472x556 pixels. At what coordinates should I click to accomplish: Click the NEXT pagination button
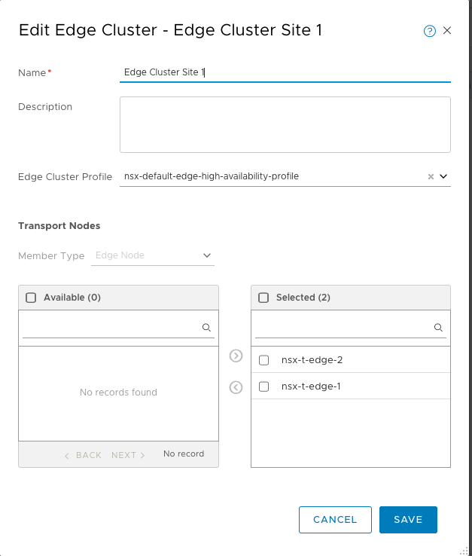(x=128, y=455)
